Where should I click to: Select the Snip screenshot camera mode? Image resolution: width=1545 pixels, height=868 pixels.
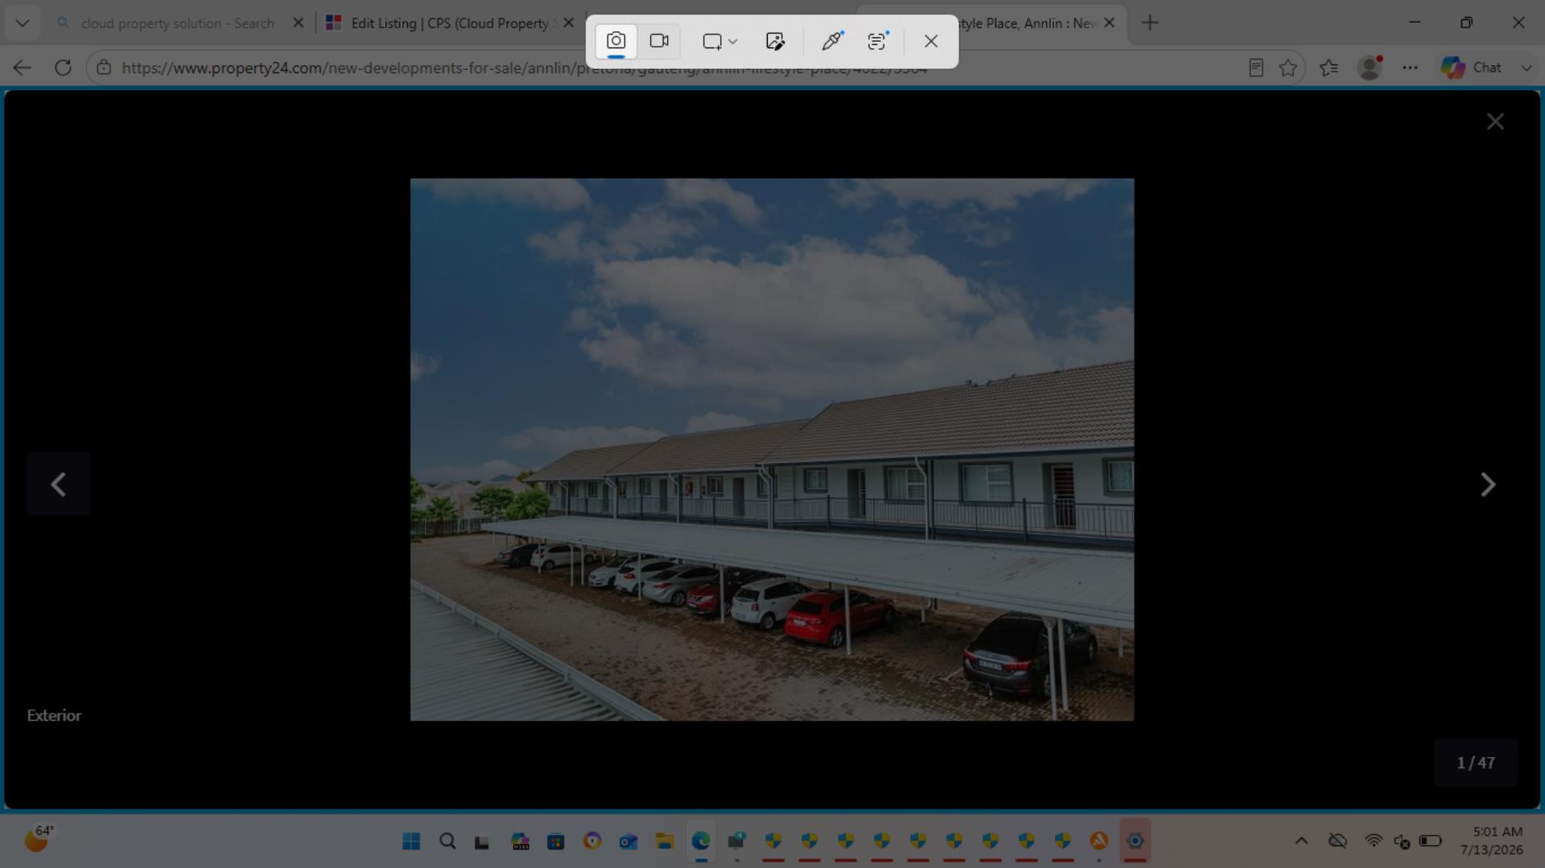coord(616,41)
